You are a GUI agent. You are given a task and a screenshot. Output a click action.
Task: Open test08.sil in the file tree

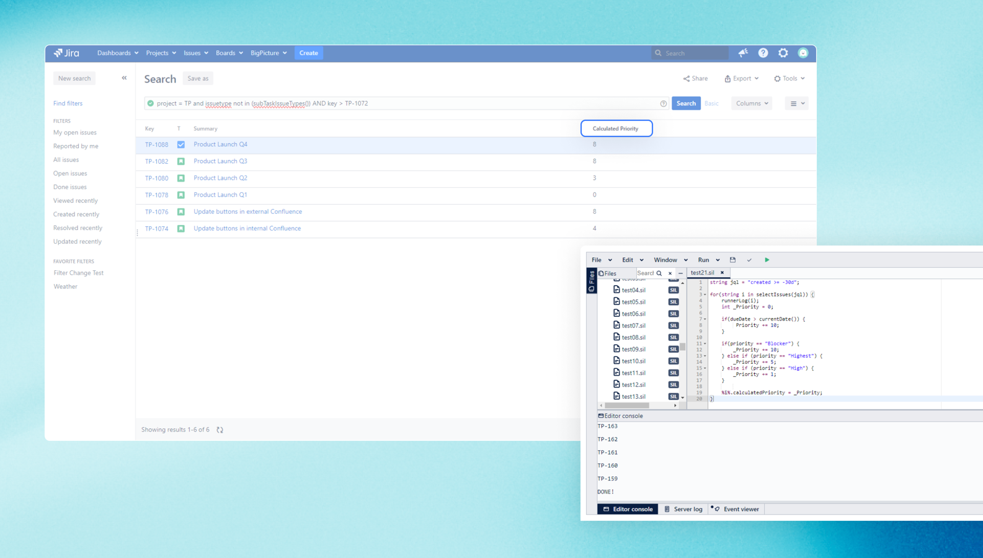(633, 337)
